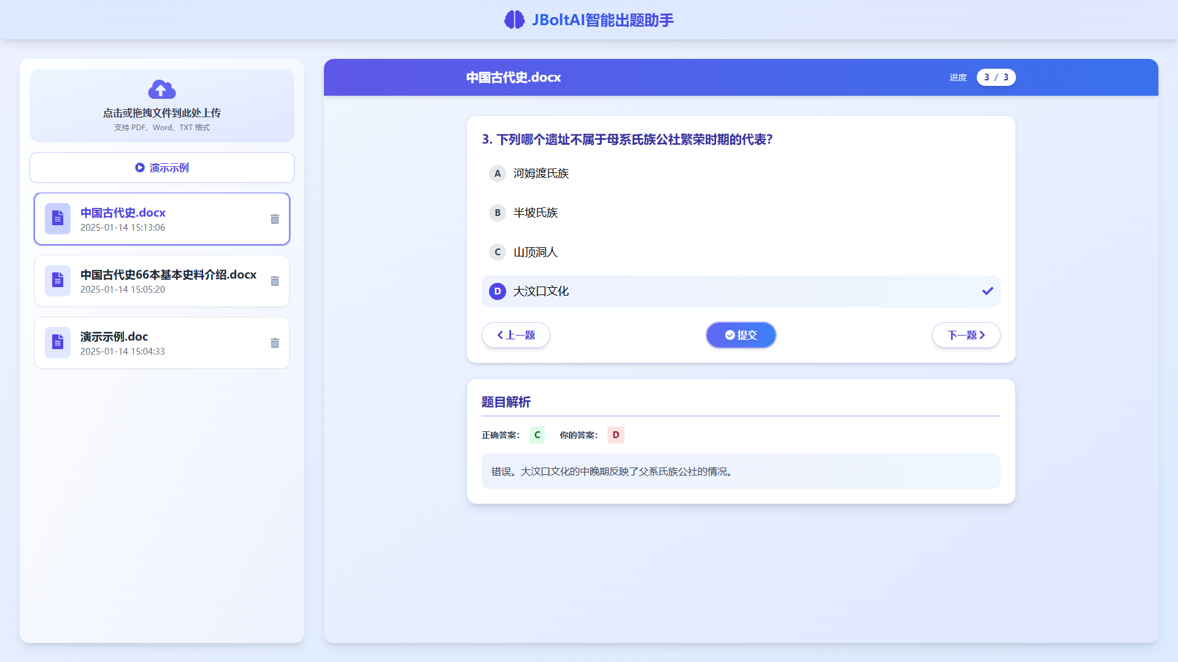Select answer B 半坡氏族
Screen dimensions: 1178x662
pos(741,213)
